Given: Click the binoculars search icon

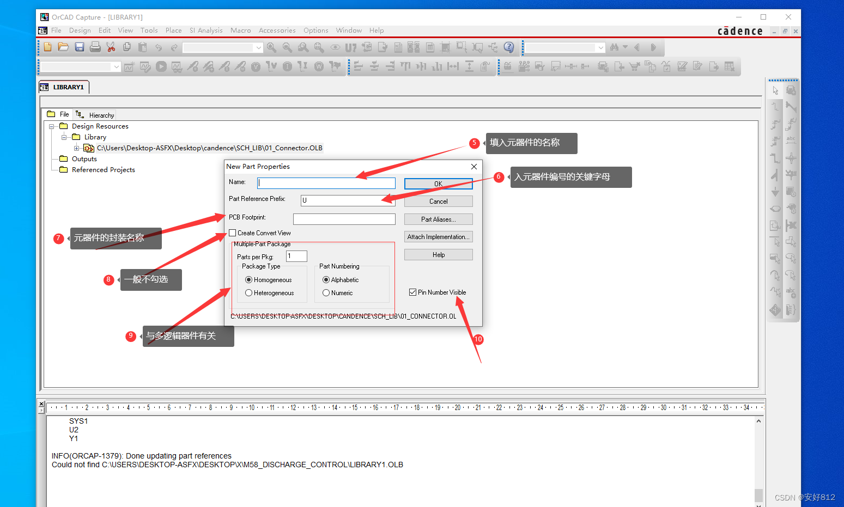Looking at the screenshot, I should tap(615, 47).
